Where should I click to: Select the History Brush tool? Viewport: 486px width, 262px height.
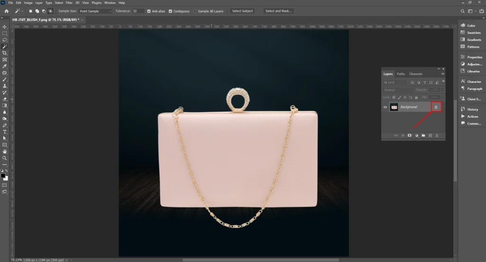(5, 92)
